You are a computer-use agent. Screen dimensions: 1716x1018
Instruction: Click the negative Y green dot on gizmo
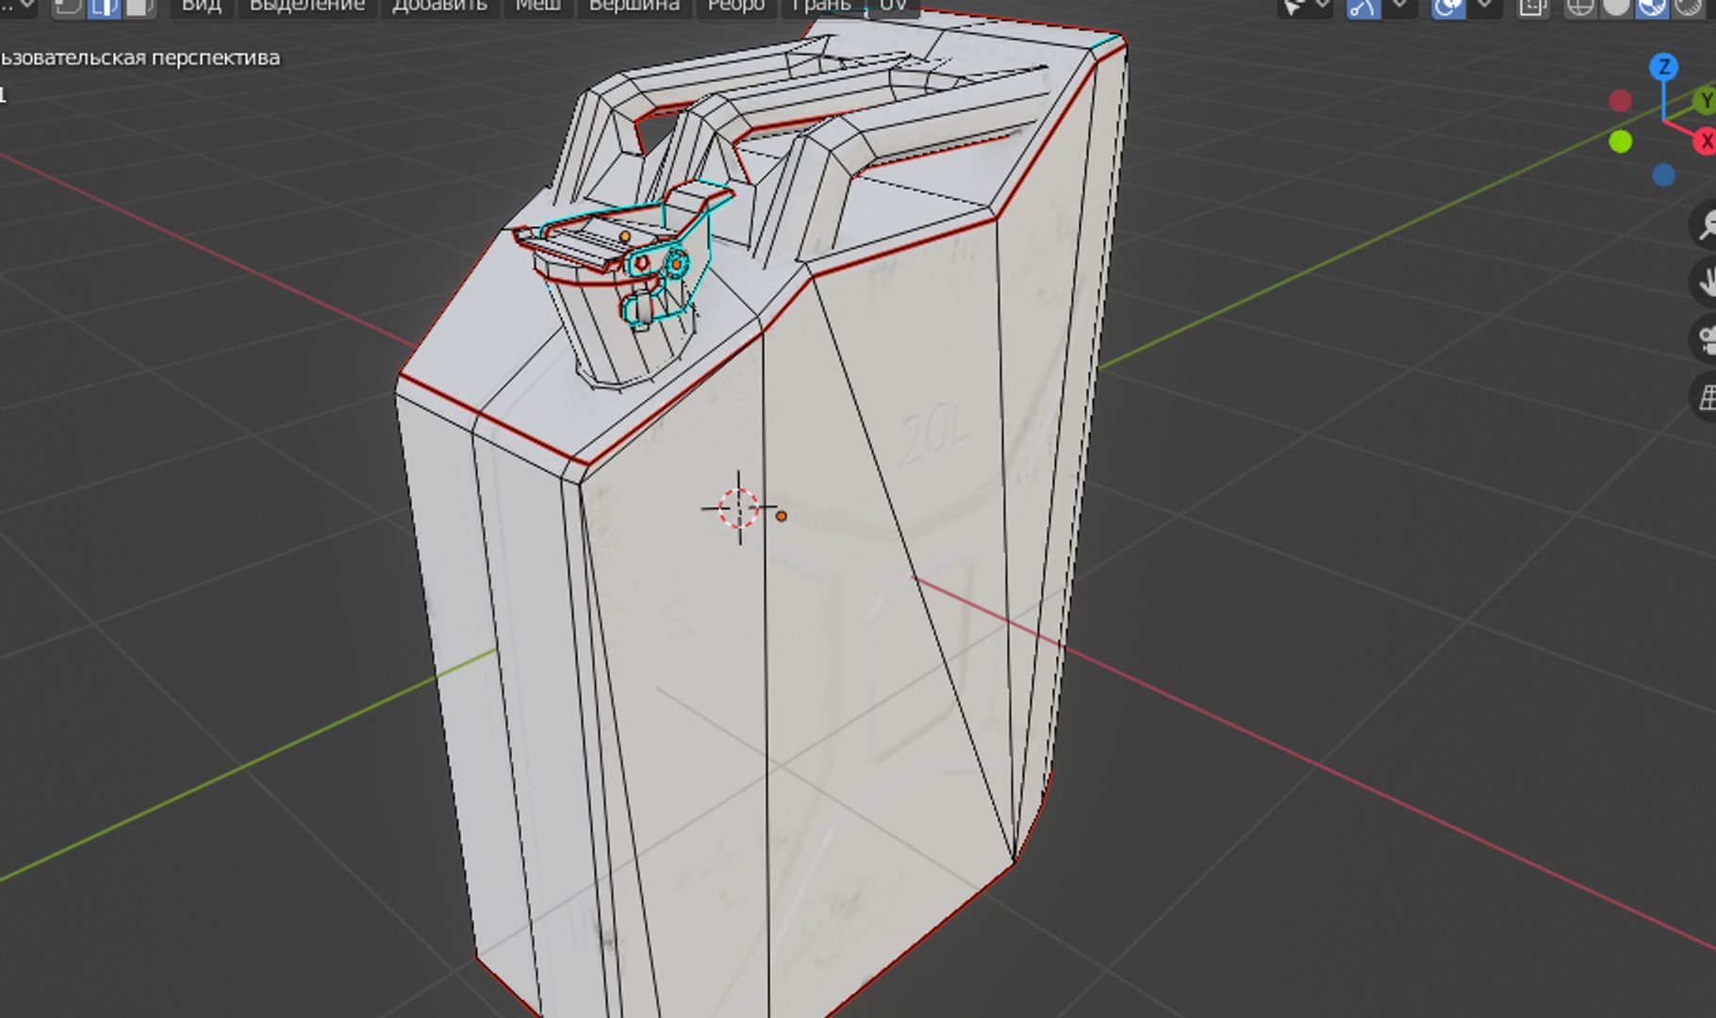1620,141
